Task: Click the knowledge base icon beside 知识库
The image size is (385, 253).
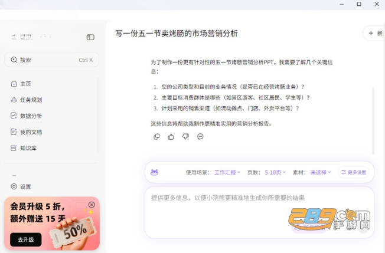Action: point(14,148)
